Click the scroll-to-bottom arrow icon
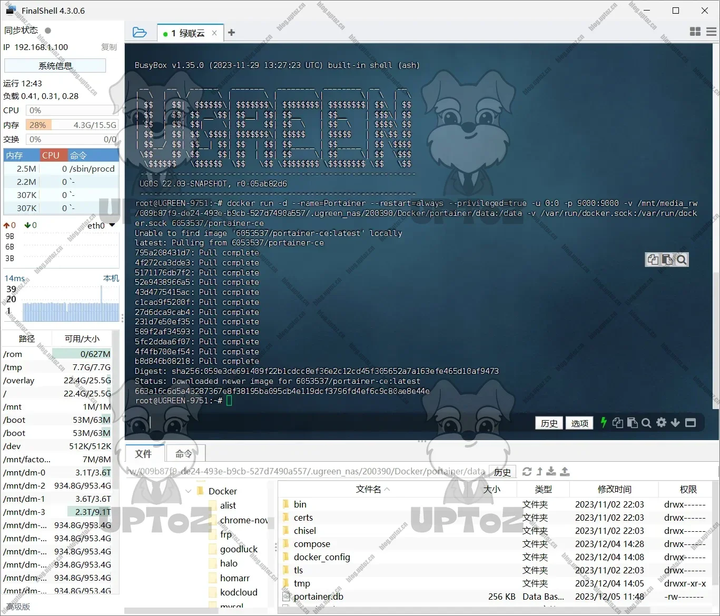720x616 pixels. pos(675,423)
